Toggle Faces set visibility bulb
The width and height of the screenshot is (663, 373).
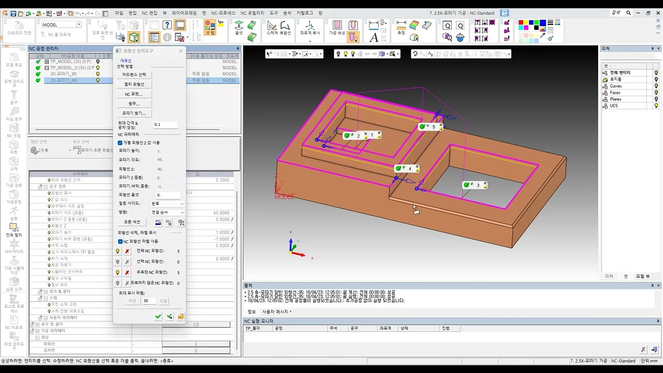pyautogui.click(x=656, y=93)
